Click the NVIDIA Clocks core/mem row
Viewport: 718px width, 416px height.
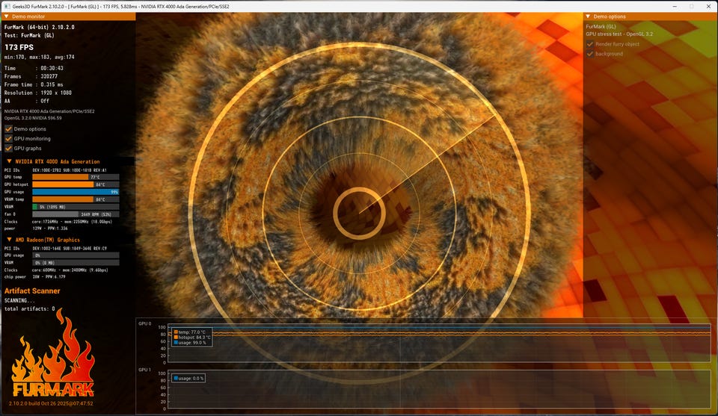[x=58, y=222]
